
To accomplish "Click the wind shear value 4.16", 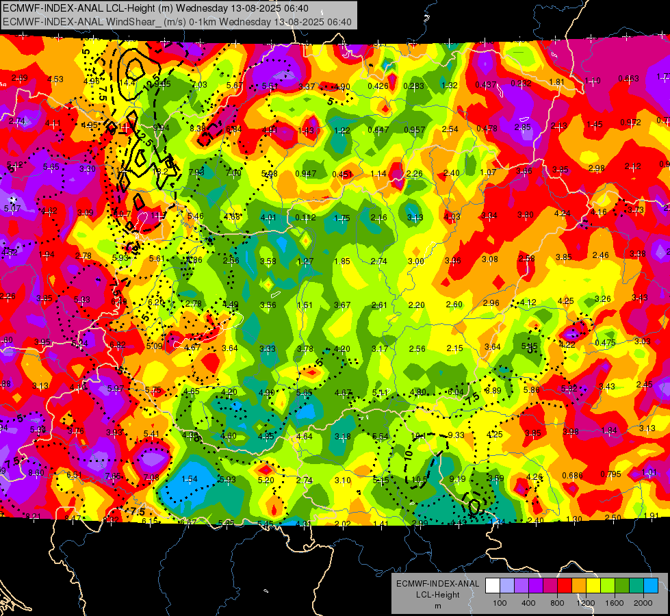I will (599, 211).
